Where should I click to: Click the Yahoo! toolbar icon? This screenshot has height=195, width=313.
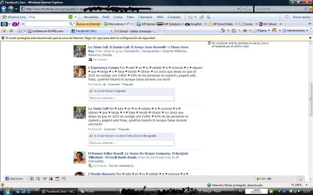[x=15, y=23]
